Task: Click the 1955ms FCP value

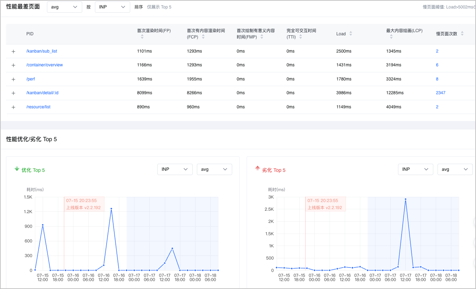Action: (x=194, y=79)
